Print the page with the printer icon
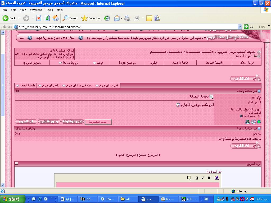 click(127, 18)
